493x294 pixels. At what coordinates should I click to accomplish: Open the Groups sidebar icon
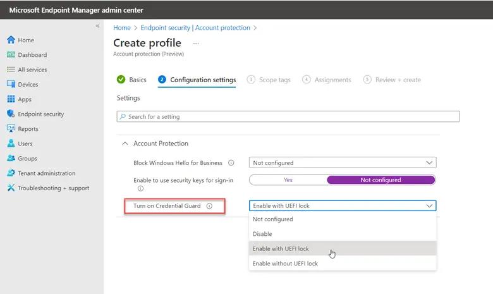pos(11,158)
